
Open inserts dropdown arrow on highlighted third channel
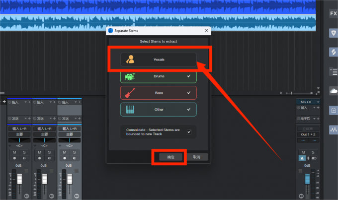click(76, 102)
